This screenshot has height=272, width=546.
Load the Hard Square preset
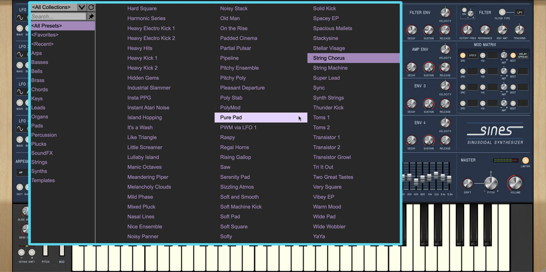click(142, 8)
